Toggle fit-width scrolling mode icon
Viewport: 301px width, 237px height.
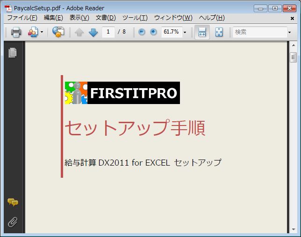(x=202, y=32)
